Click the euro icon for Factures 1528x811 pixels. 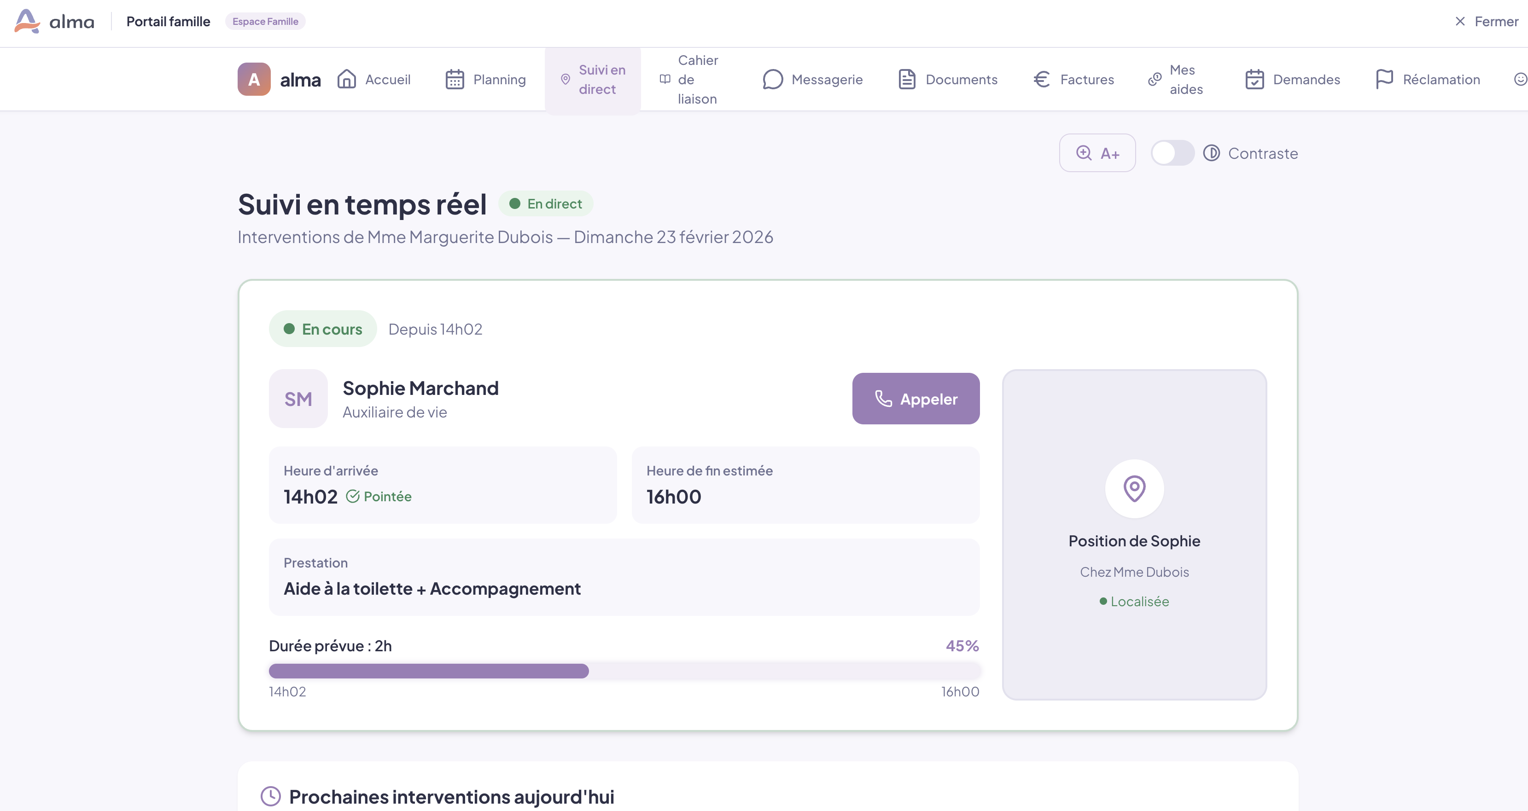(1042, 79)
